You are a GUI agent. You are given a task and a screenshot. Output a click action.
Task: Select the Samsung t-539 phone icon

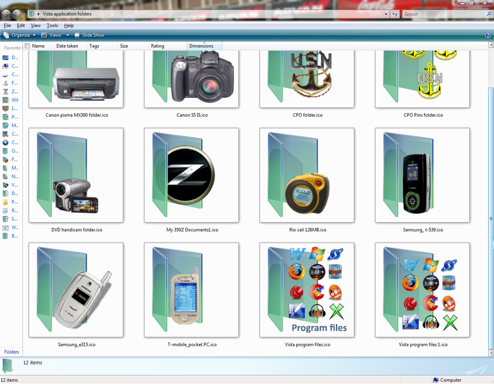tap(422, 175)
